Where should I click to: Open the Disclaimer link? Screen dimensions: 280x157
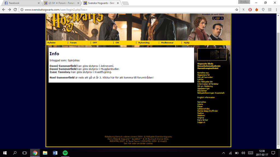[x=202, y=91]
